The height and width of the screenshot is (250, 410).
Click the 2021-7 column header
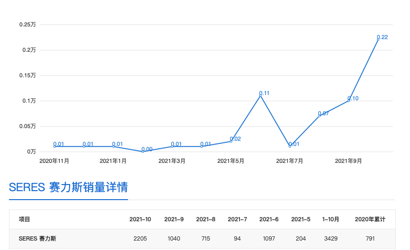click(237, 219)
